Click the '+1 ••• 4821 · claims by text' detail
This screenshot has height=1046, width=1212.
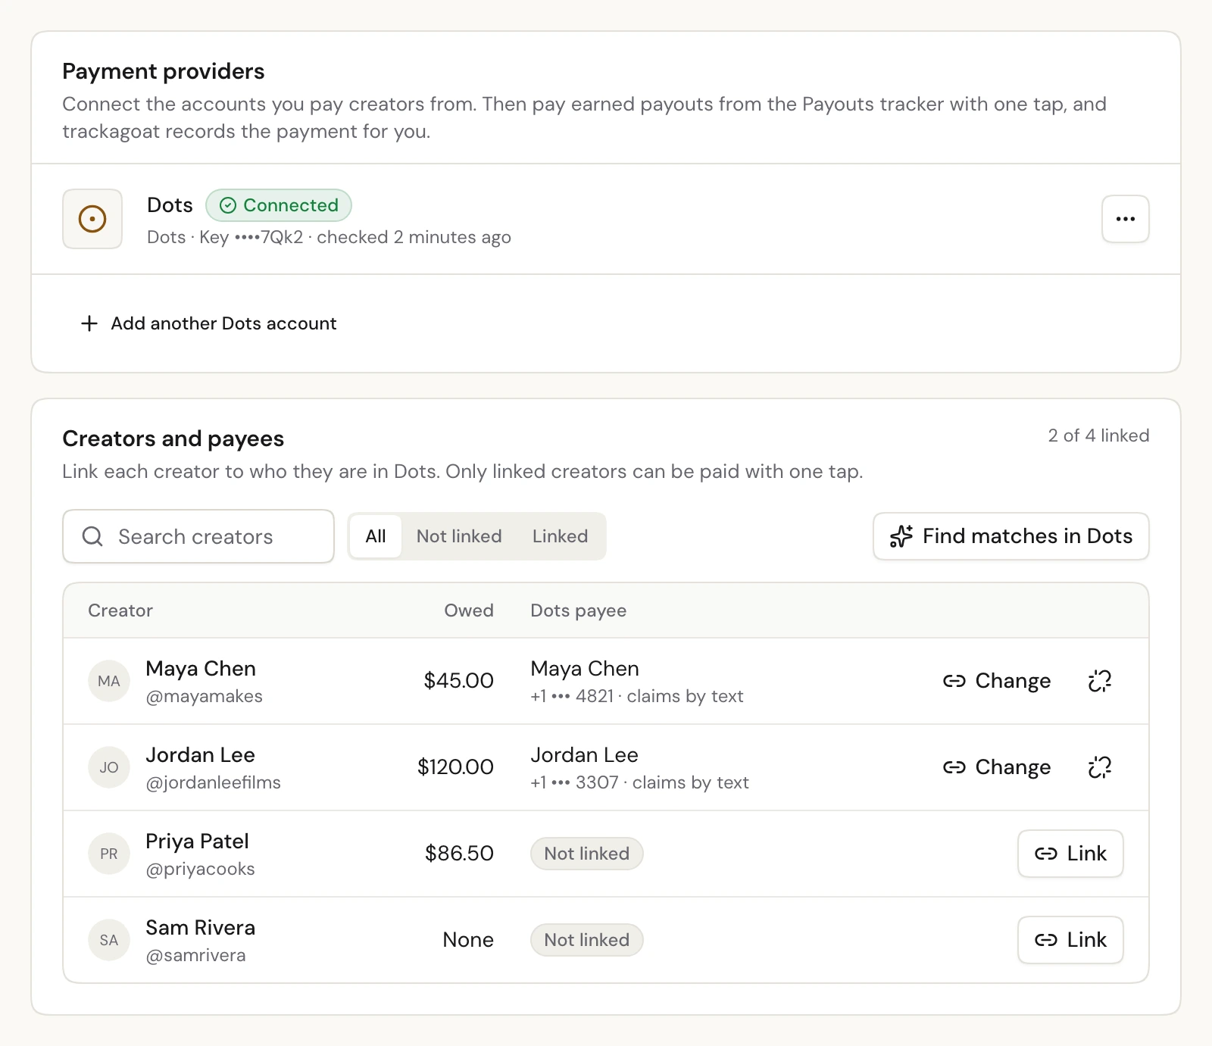click(x=637, y=697)
